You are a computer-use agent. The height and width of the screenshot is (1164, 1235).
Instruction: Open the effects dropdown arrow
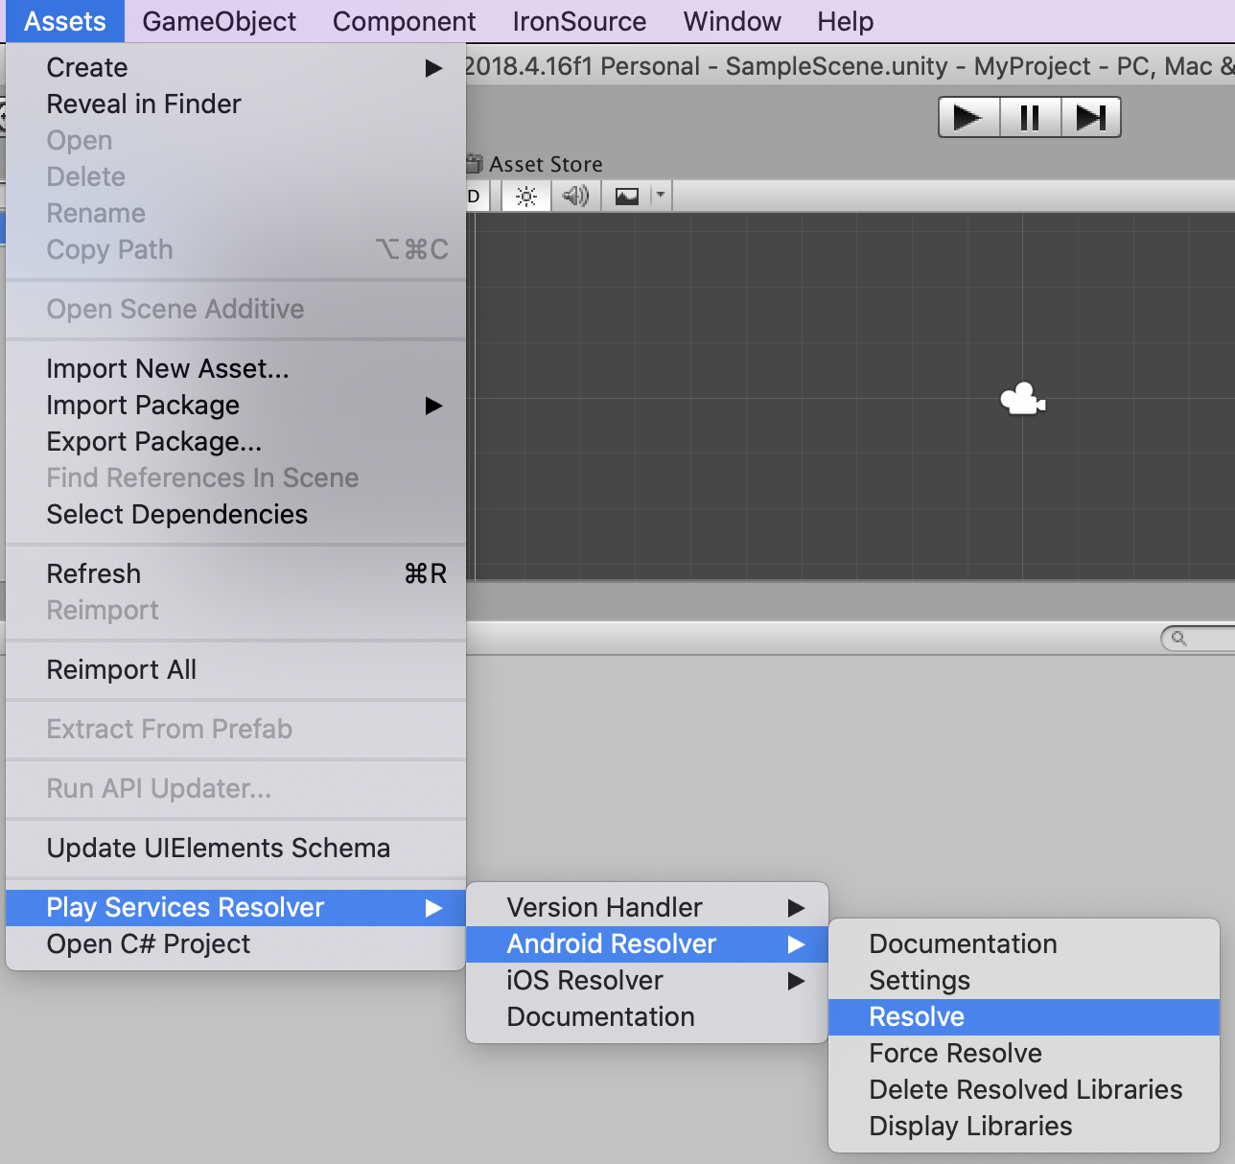[660, 196]
